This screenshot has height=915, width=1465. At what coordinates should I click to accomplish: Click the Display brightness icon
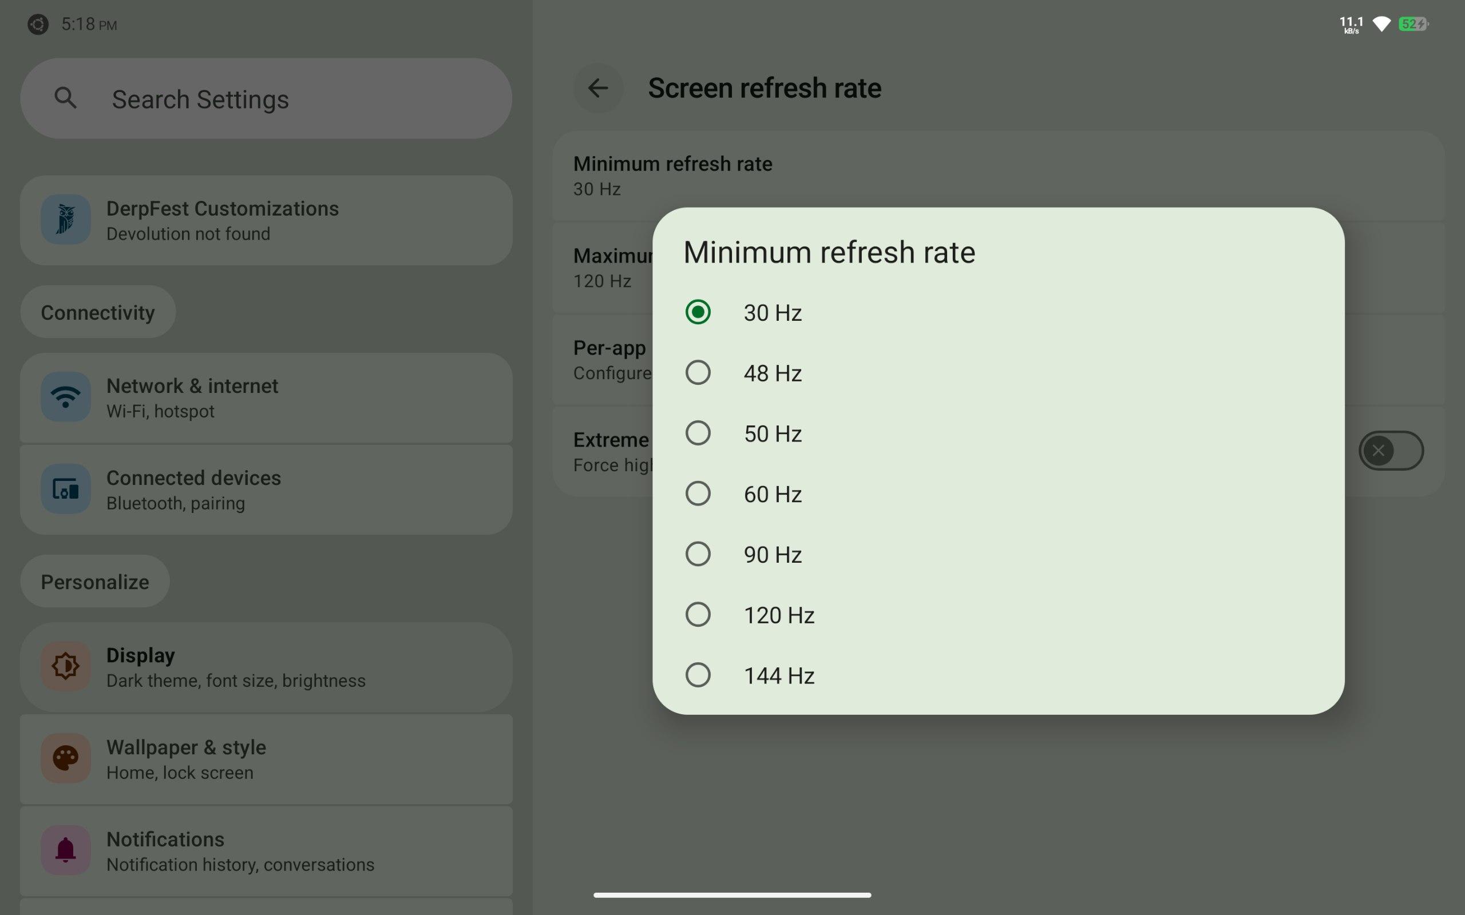(x=65, y=666)
